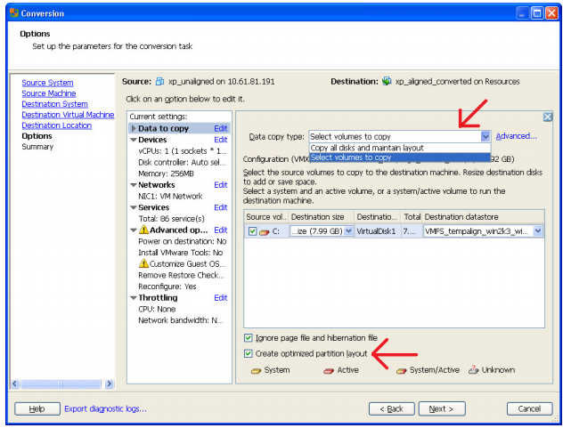The image size is (563, 428).
Task: Edit the Advanced options settings
Action: tap(220, 230)
